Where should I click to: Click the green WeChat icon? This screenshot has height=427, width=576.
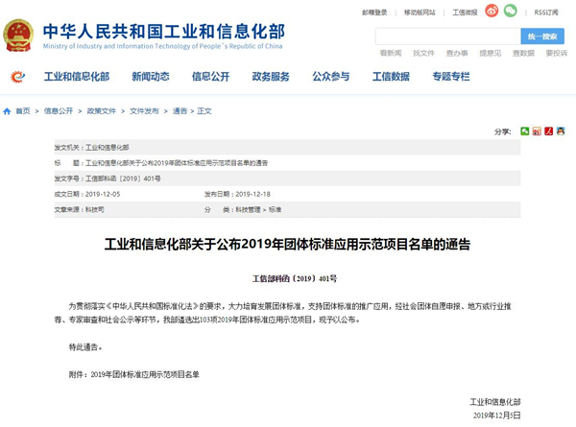tap(511, 11)
